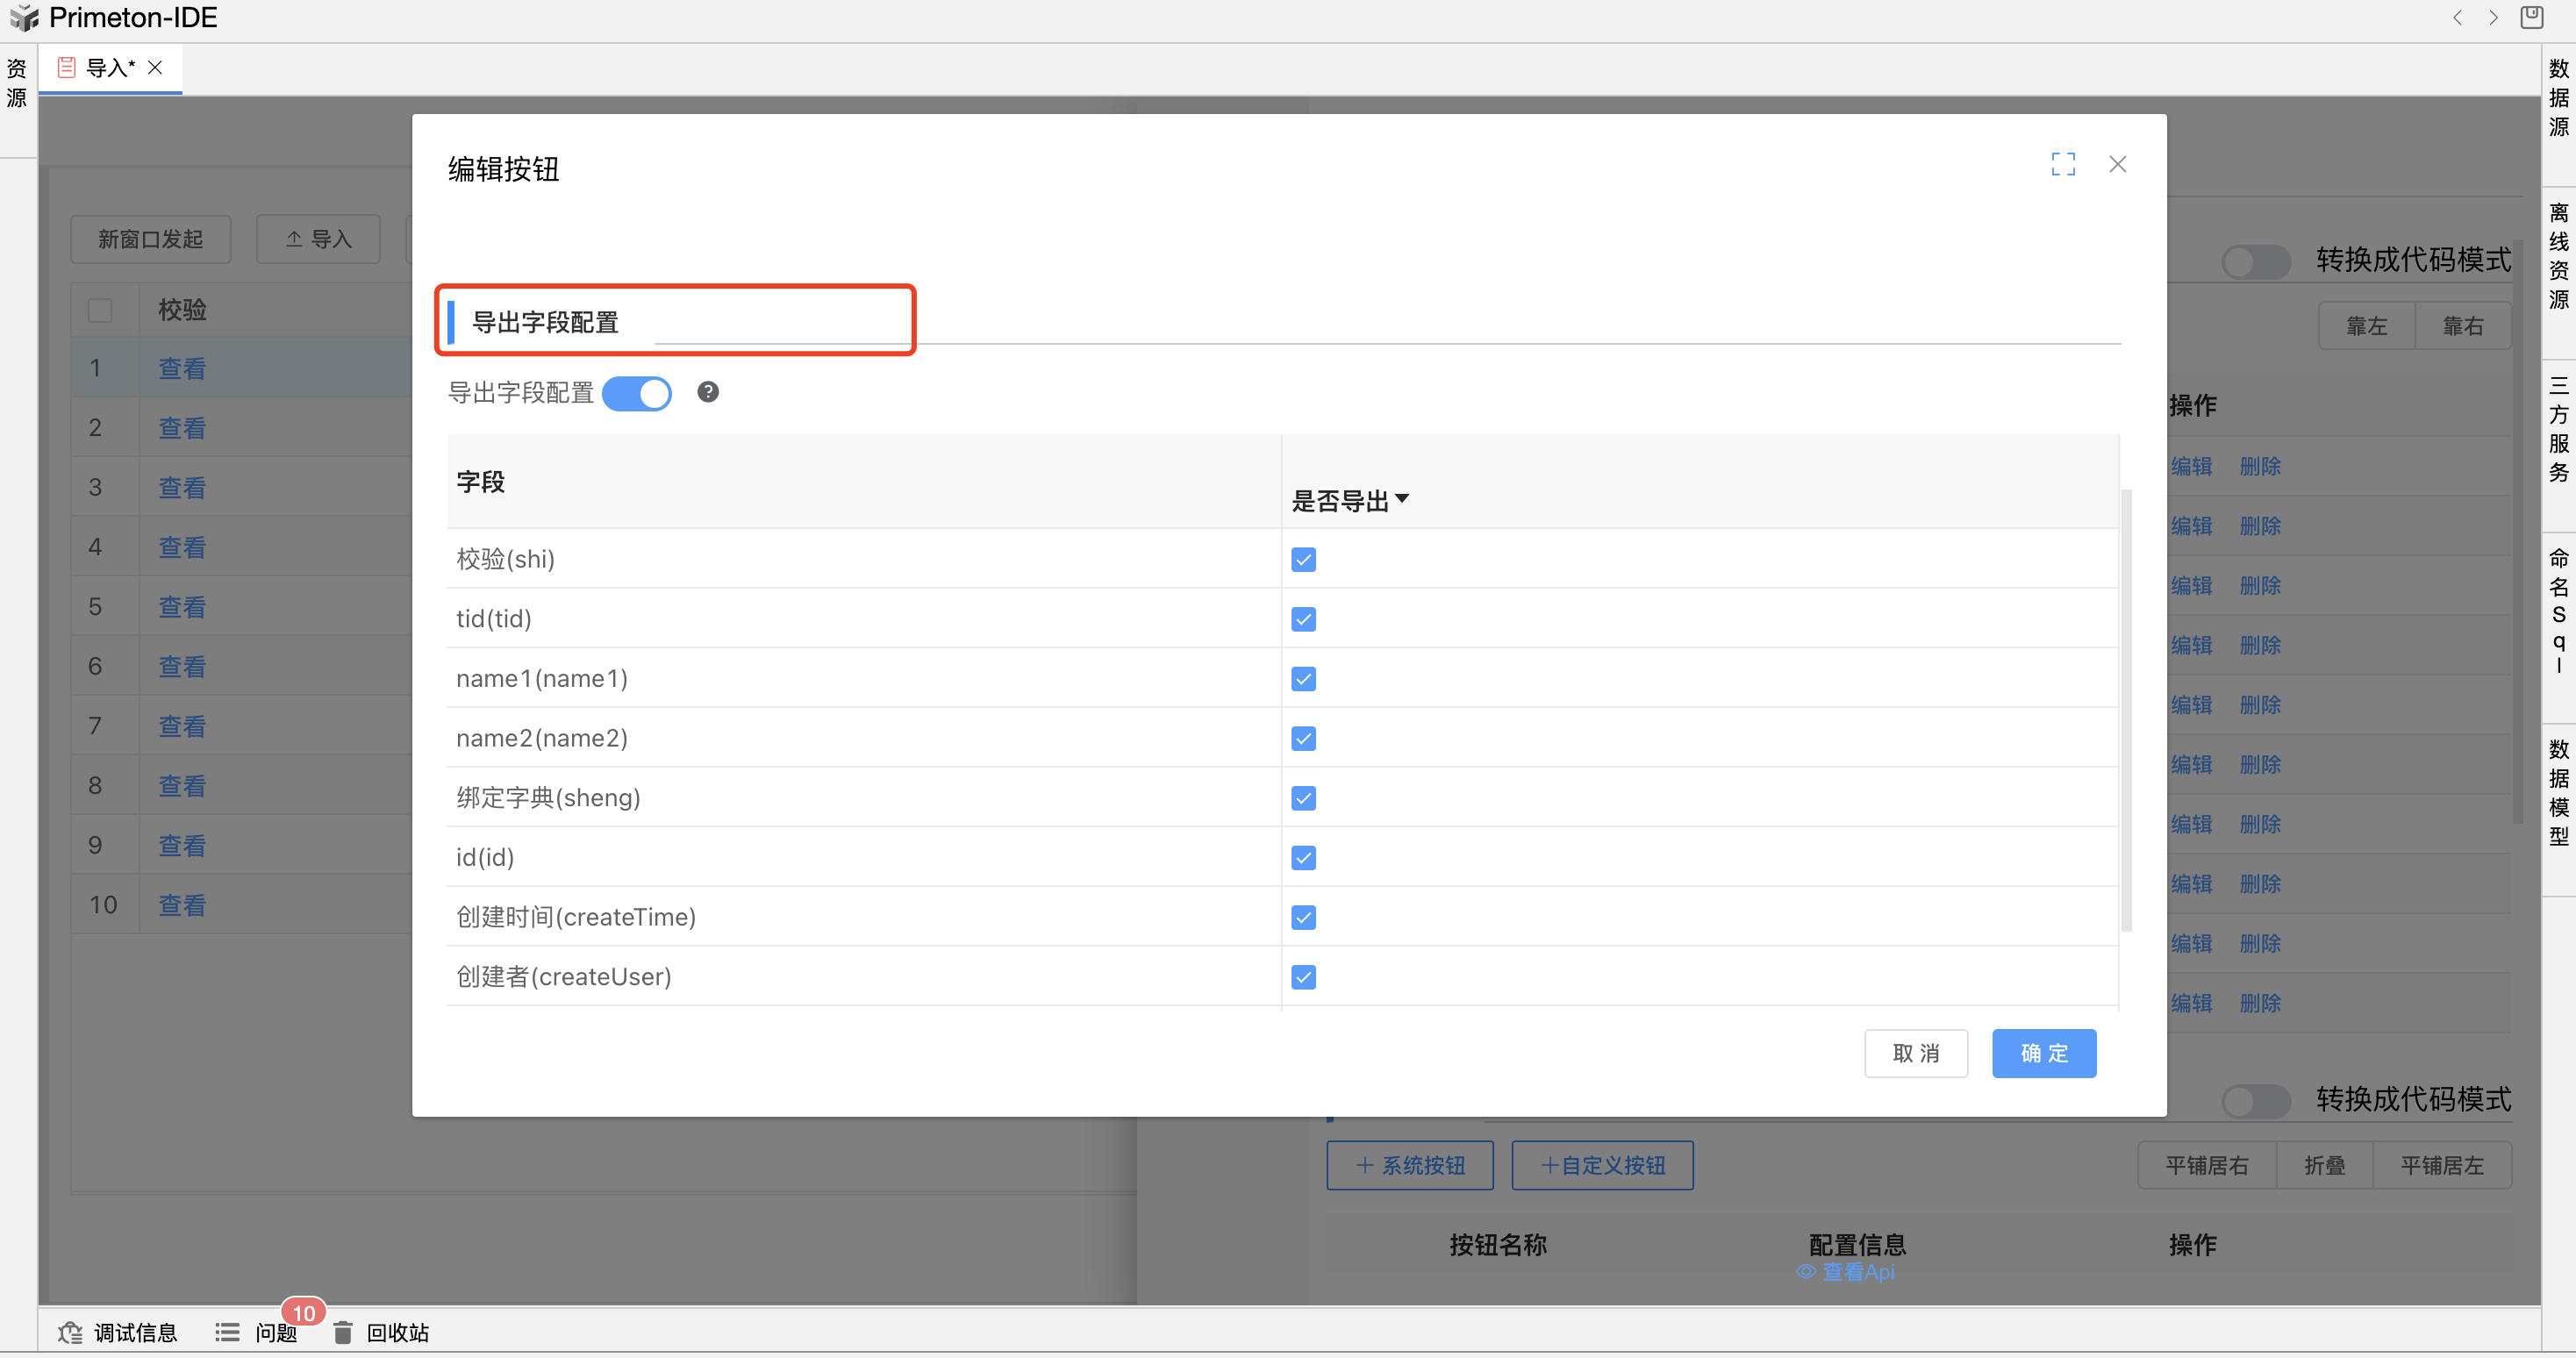Click the help question mark icon
This screenshot has width=2576, height=1358.
point(708,392)
